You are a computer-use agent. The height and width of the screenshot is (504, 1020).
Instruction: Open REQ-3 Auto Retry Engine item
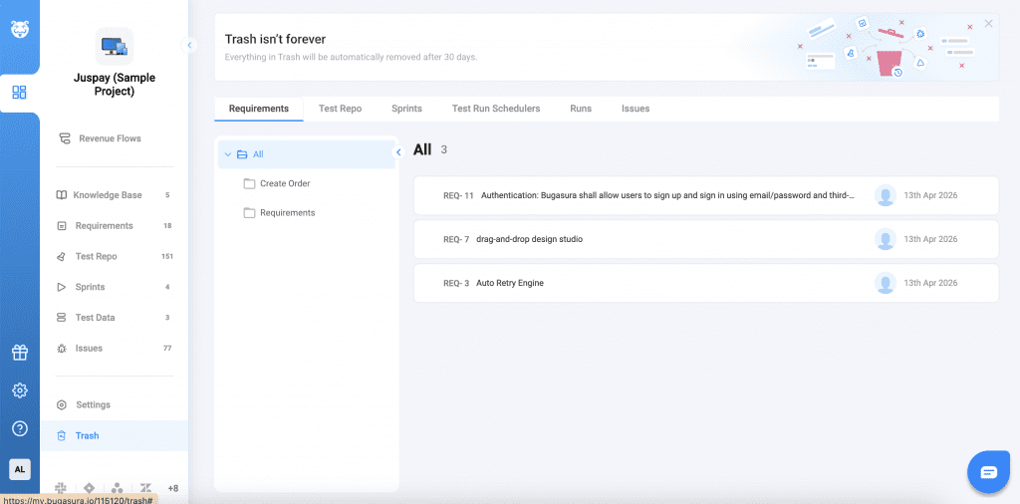pos(509,283)
